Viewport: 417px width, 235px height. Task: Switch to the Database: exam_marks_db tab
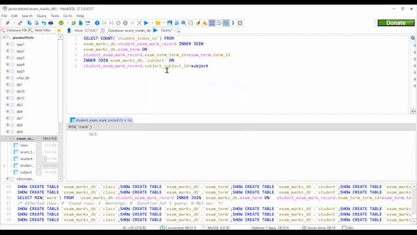126,31
